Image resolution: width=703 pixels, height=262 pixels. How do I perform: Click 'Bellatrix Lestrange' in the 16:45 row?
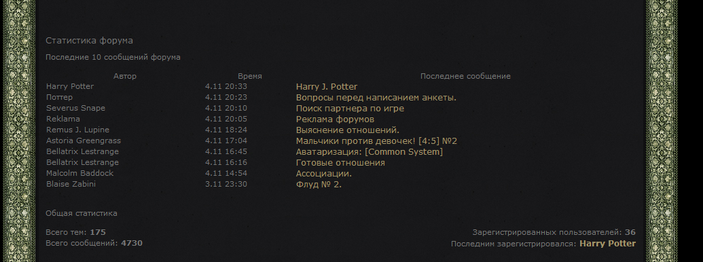pyautogui.click(x=82, y=151)
